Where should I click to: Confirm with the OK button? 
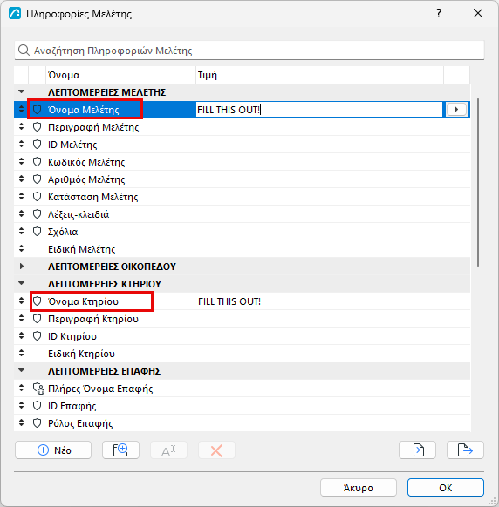click(x=446, y=488)
